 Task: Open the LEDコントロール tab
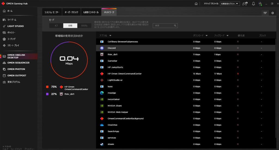91,12
